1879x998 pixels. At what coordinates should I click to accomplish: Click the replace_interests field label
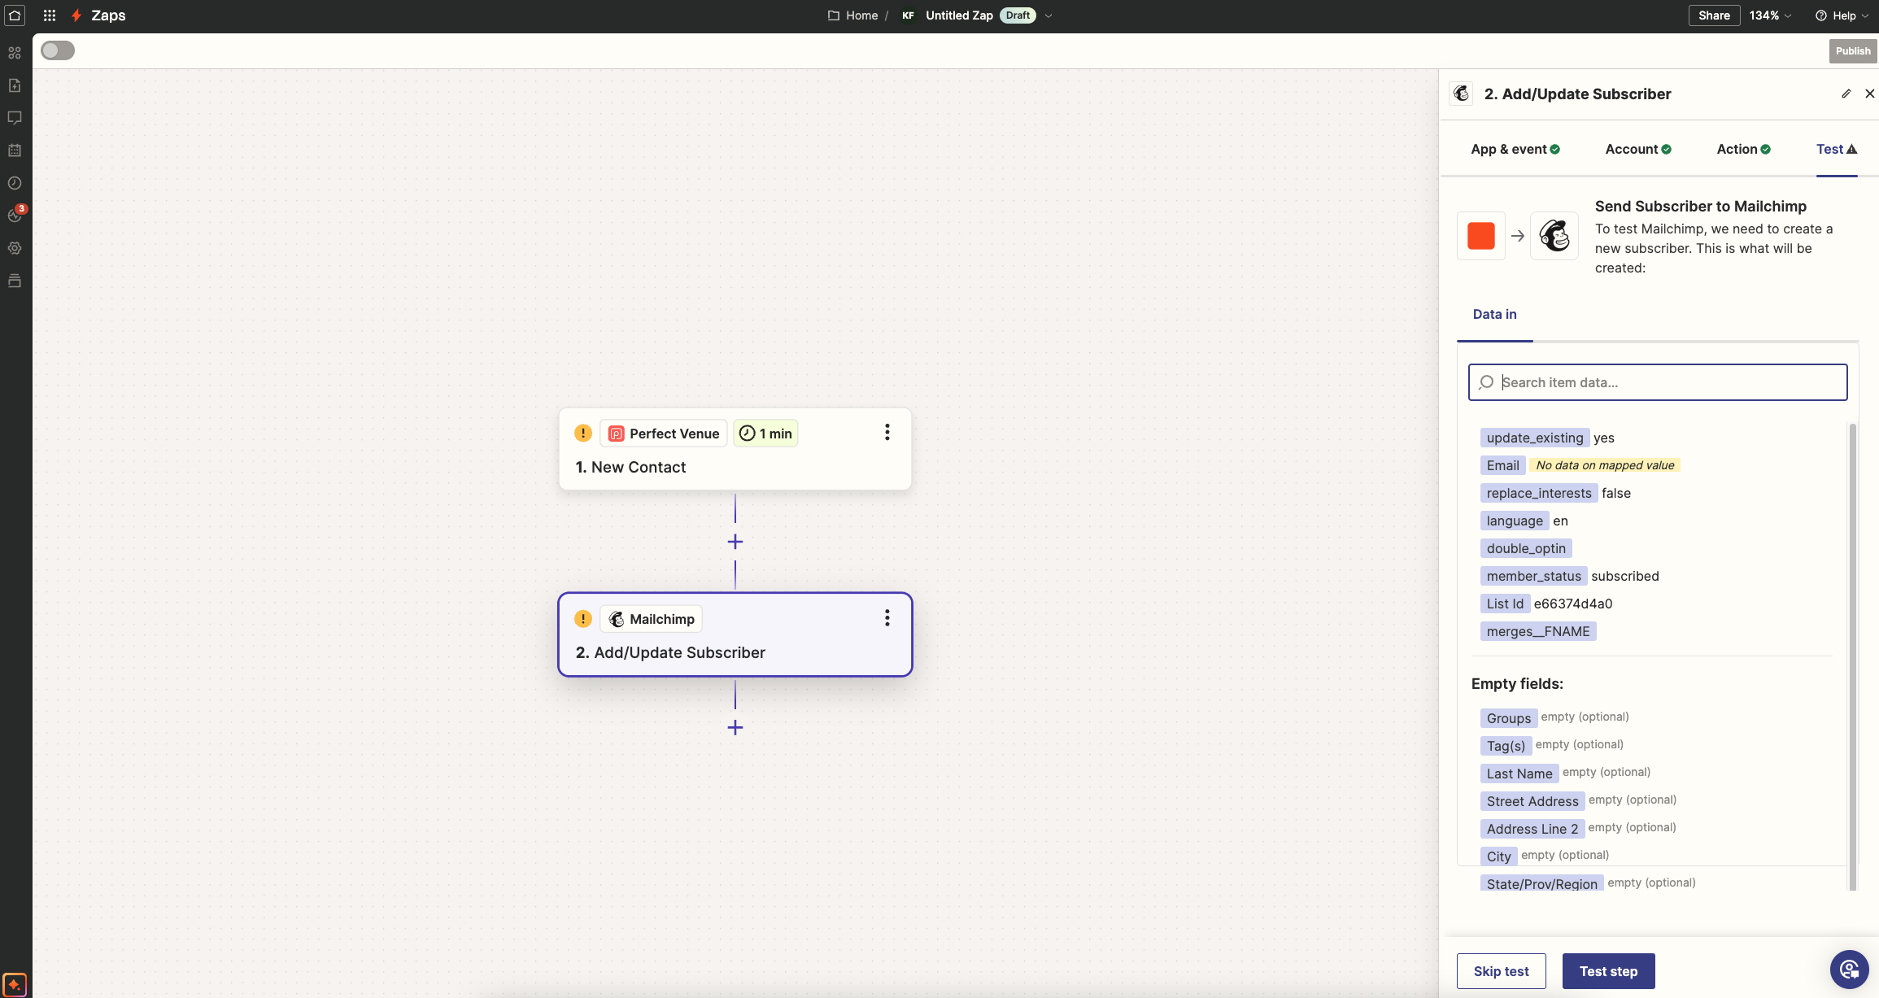click(x=1538, y=493)
